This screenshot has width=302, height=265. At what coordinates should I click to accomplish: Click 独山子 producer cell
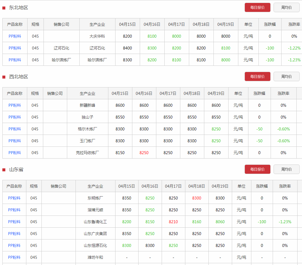click(87, 117)
